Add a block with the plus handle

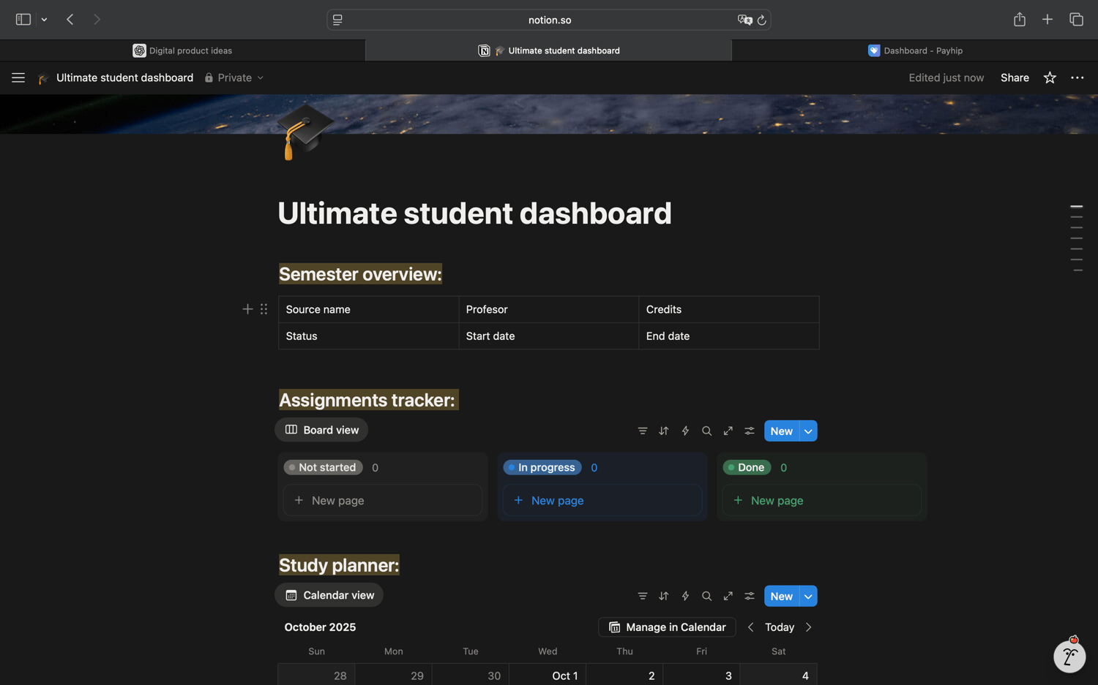247,309
